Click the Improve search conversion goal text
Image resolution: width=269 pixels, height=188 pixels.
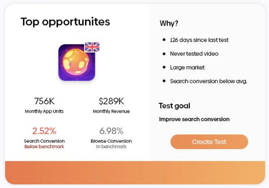(194, 119)
